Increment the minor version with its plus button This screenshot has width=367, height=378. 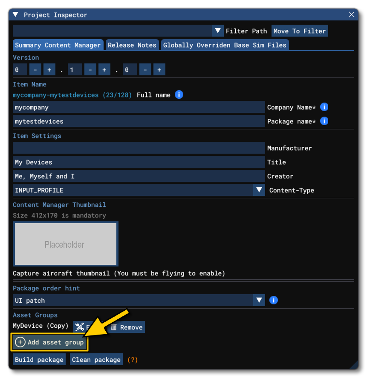coord(104,69)
